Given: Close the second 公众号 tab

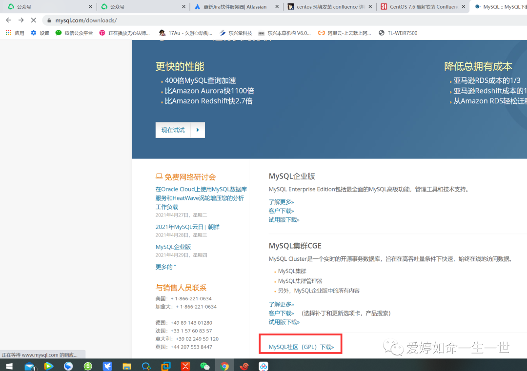Looking at the screenshot, I should pos(183,7).
